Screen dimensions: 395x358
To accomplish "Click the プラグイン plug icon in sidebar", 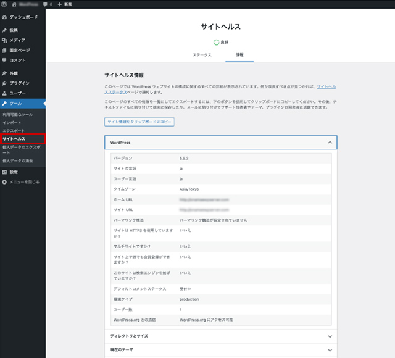I will tap(4, 83).
